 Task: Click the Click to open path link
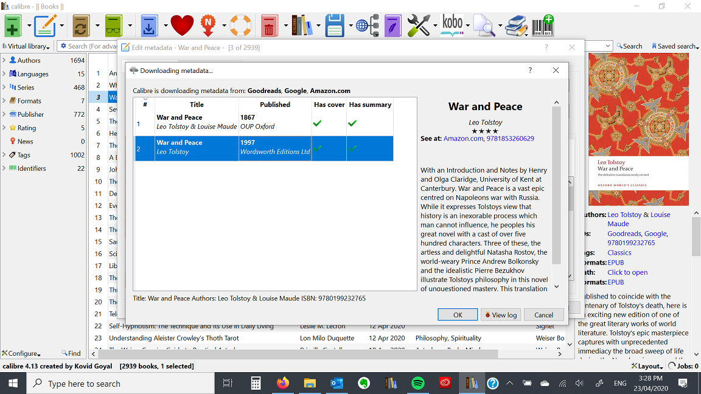pyautogui.click(x=627, y=272)
